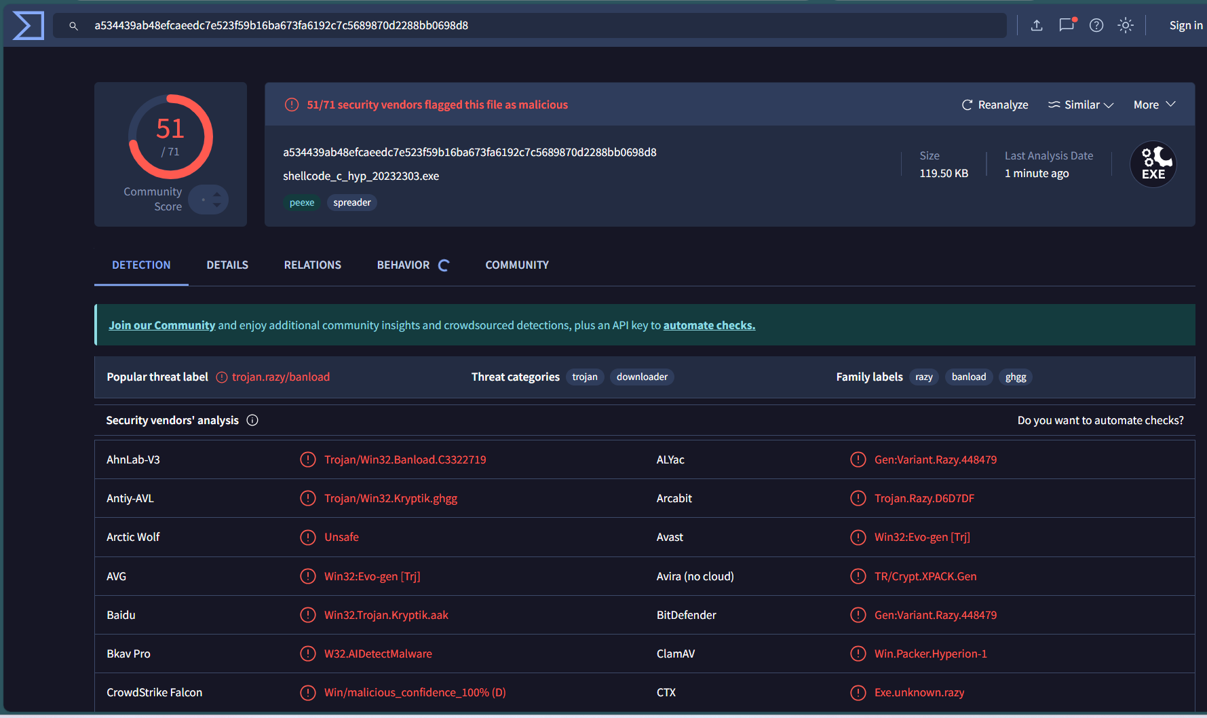Click the alert icon in the Antiy-AVL row
Viewport: 1207px width, 718px height.
(x=308, y=498)
